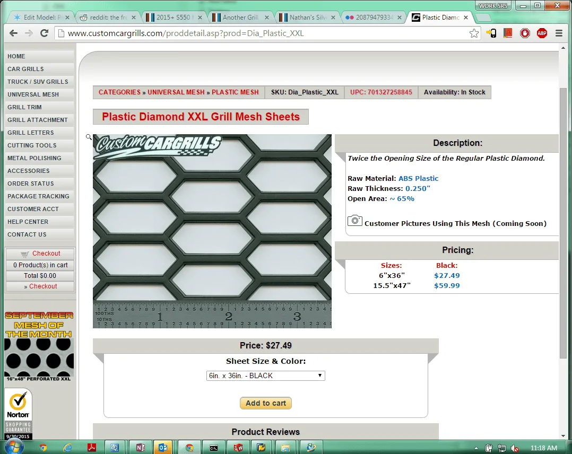Click the browser forward arrow
The image size is (572, 454).
point(29,33)
